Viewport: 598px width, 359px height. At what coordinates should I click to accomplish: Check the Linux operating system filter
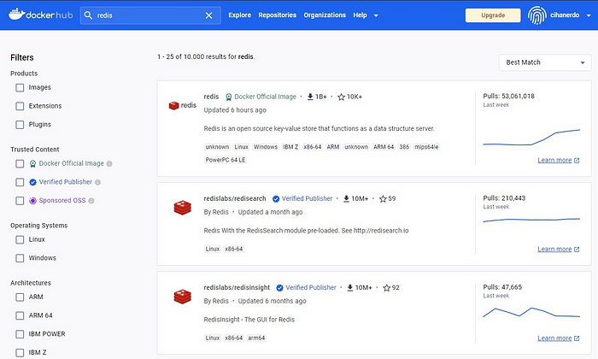click(20, 239)
